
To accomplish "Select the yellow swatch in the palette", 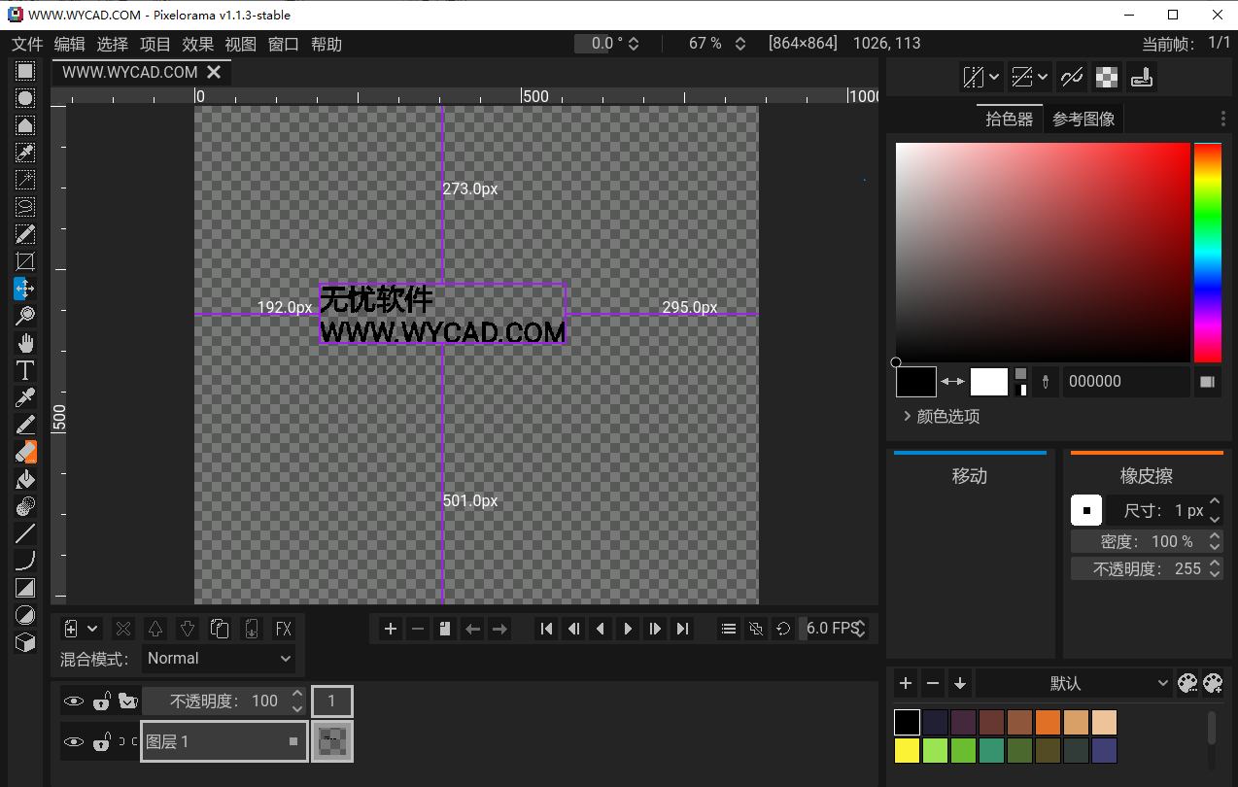I will (x=906, y=750).
